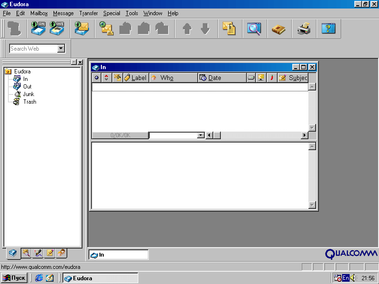Select the In mailbox in the tree

pos(26,79)
